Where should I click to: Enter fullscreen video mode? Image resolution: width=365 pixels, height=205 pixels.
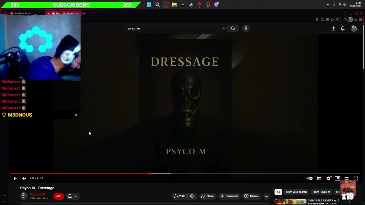(x=356, y=179)
